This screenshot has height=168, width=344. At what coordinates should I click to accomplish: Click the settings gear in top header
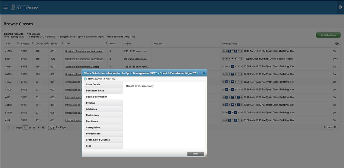[x=341, y=7]
